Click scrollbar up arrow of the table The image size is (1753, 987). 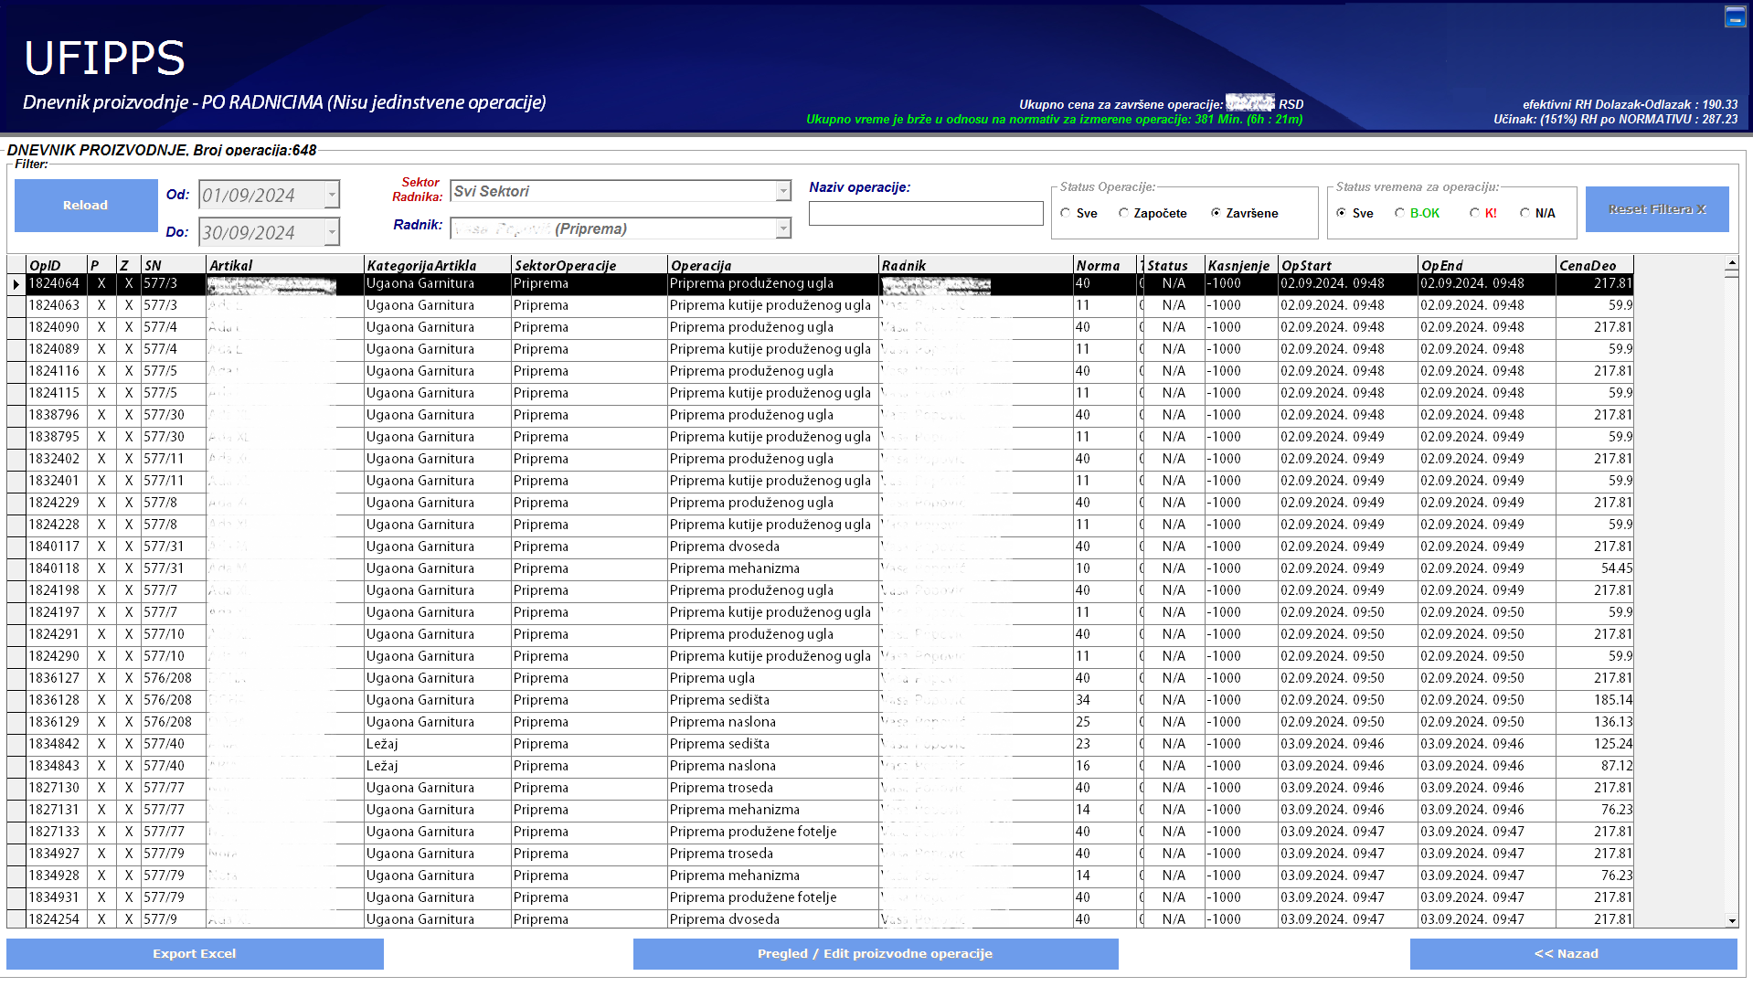point(1731,263)
